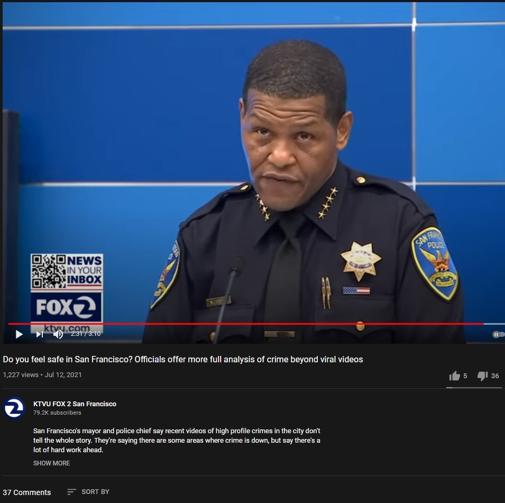The image size is (505, 503).
Task: Click the video title text
Action: pos(183,359)
